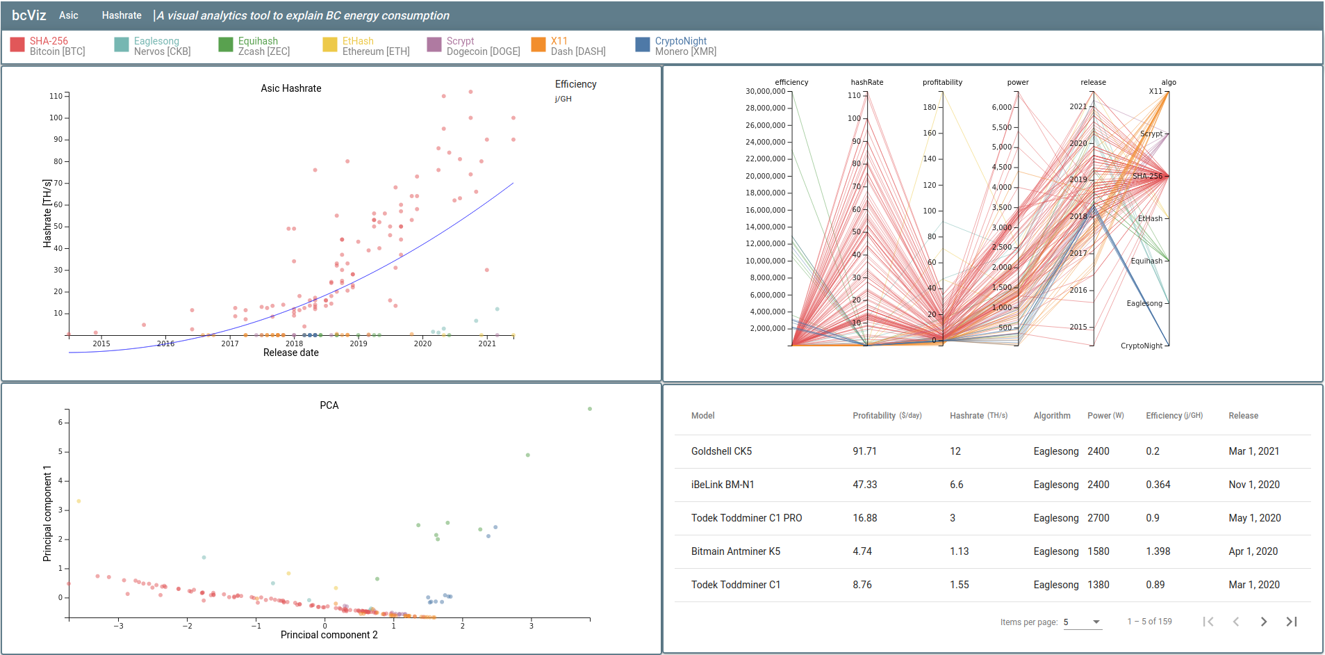This screenshot has height=655, width=1325.
Task: Select the Equihash Zcash legend label
Action: click(264, 46)
